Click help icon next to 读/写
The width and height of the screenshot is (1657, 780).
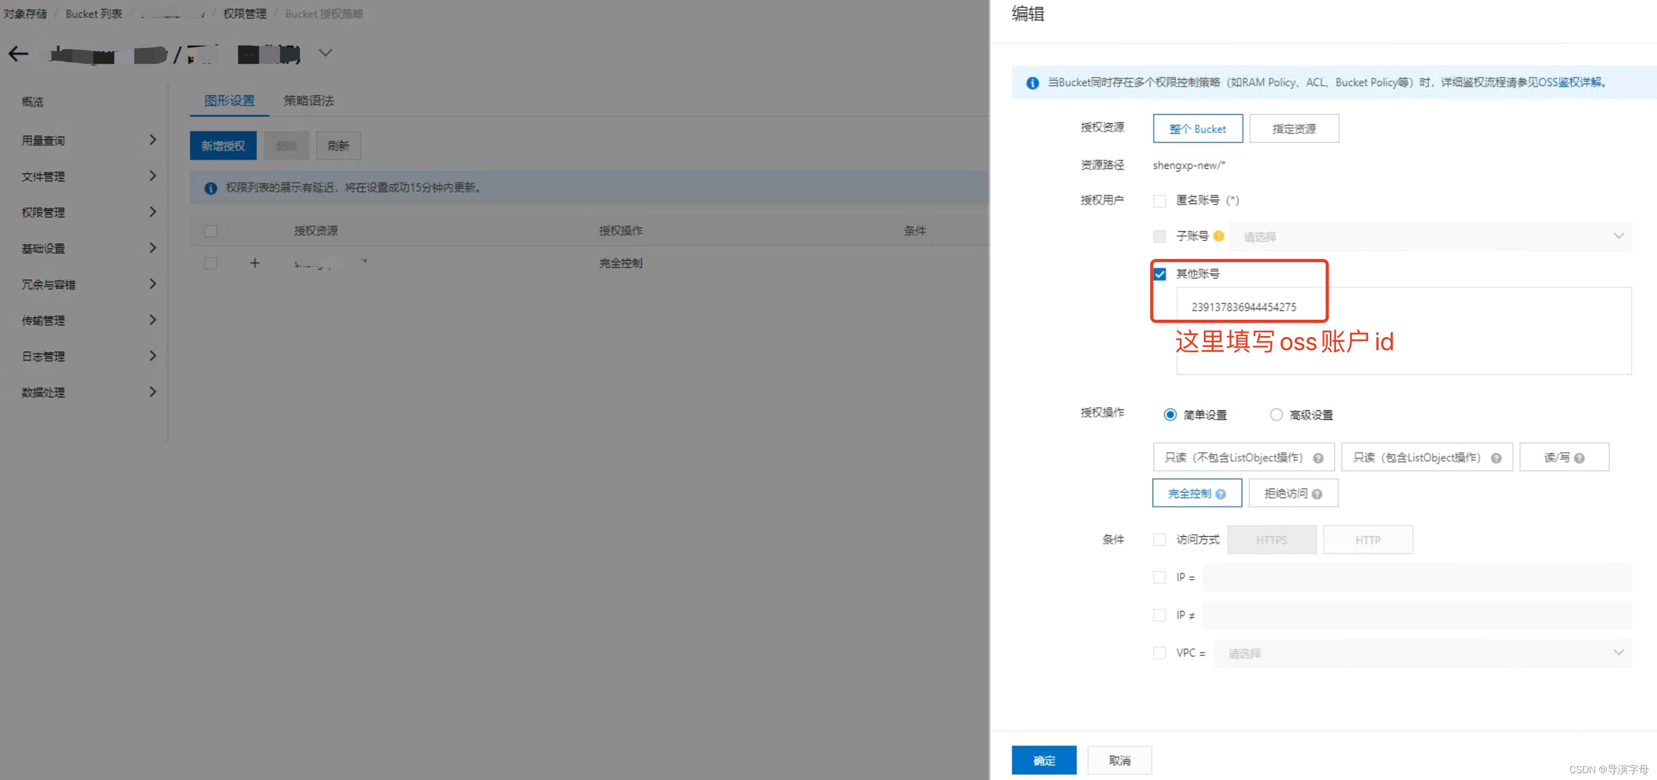(1579, 459)
